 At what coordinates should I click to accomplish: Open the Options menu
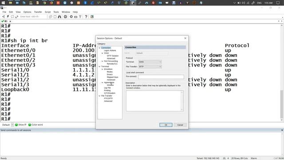(x=28, y=12)
